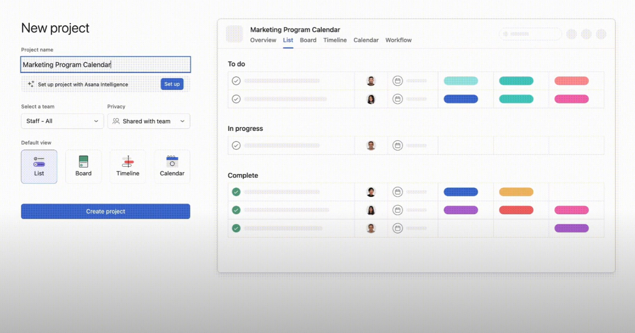Toggle the In progress task's checkmark

pos(236,145)
